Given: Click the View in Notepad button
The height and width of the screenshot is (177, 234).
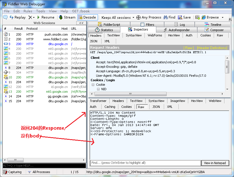Looking at the screenshot, I should (x=215, y=163).
